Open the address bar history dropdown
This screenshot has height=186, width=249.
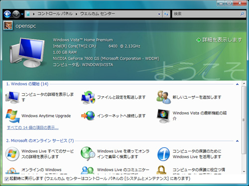pos(159,14)
